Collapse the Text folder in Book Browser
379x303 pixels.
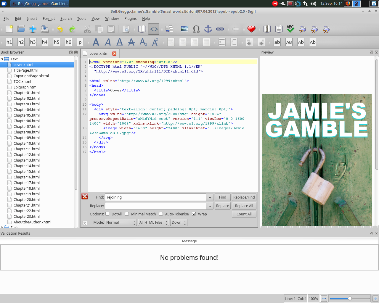(2, 59)
